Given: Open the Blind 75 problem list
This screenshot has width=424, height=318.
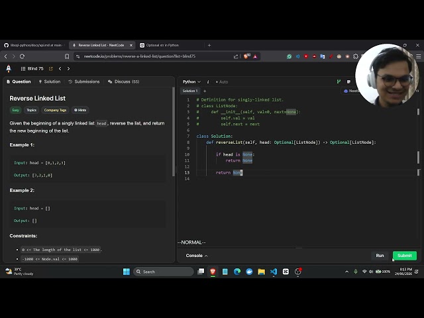Looking at the screenshot, I should click(32, 69).
